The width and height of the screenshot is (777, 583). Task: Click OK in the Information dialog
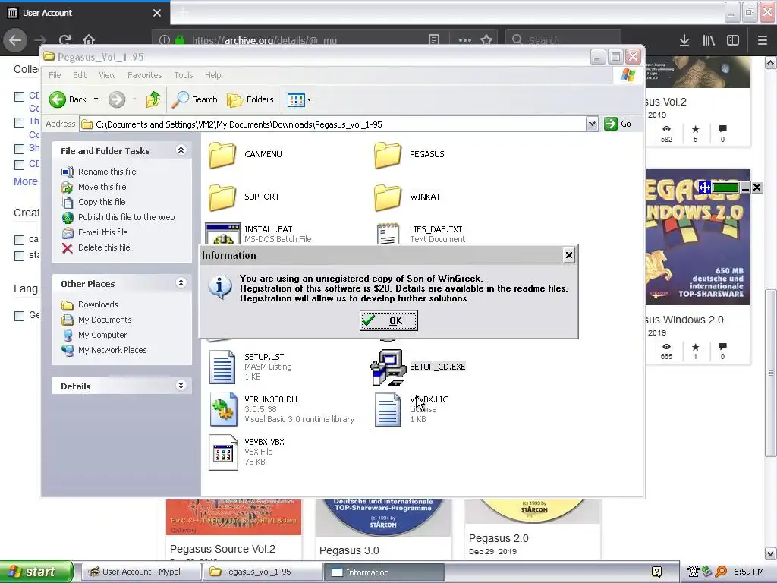tap(388, 321)
